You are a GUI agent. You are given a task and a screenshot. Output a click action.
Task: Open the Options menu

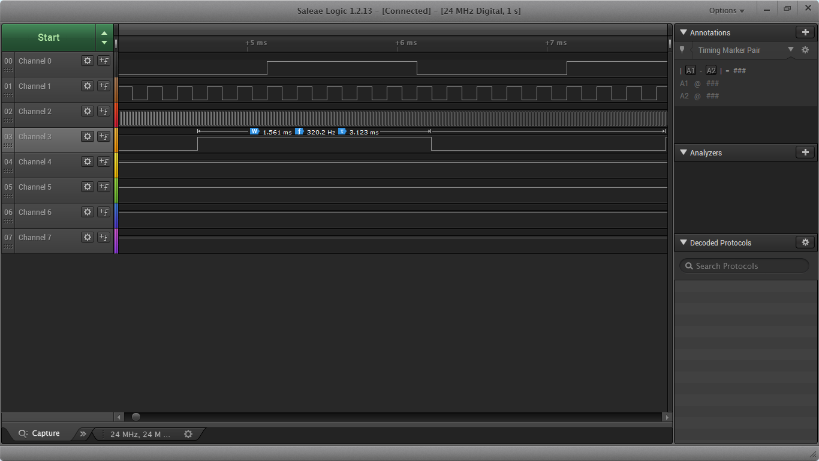point(727,10)
